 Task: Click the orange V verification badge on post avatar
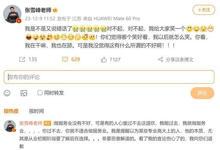(x=19, y=21)
